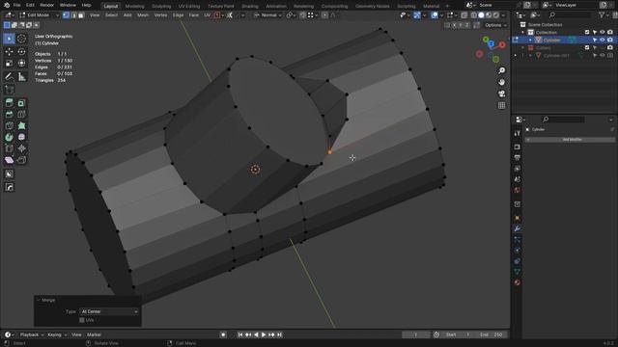The image size is (618, 347).
Task: Select the Edge Slide tool
Action: [x=9, y=148]
